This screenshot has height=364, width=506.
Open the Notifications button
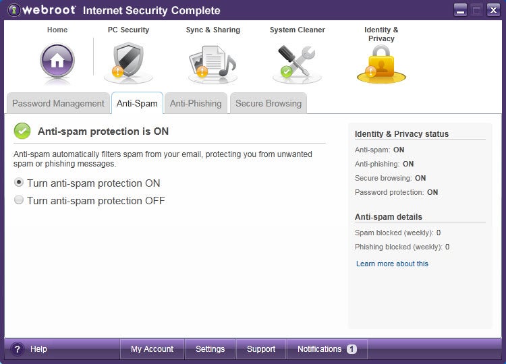pos(320,349)
